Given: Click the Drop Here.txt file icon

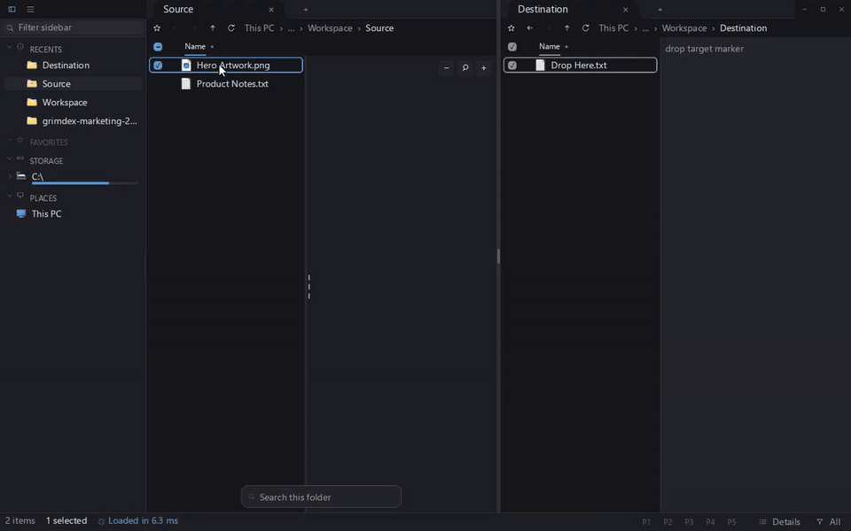Looking at the screenshot, I should (x=540, y=65).
